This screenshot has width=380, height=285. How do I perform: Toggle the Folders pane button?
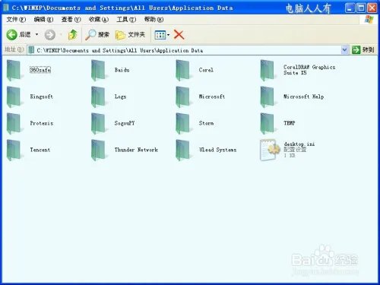(130, 35)
